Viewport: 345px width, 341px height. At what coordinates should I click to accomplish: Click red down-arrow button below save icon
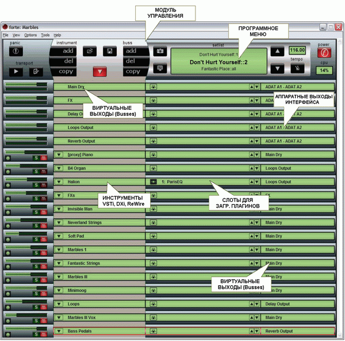[100, 71]
